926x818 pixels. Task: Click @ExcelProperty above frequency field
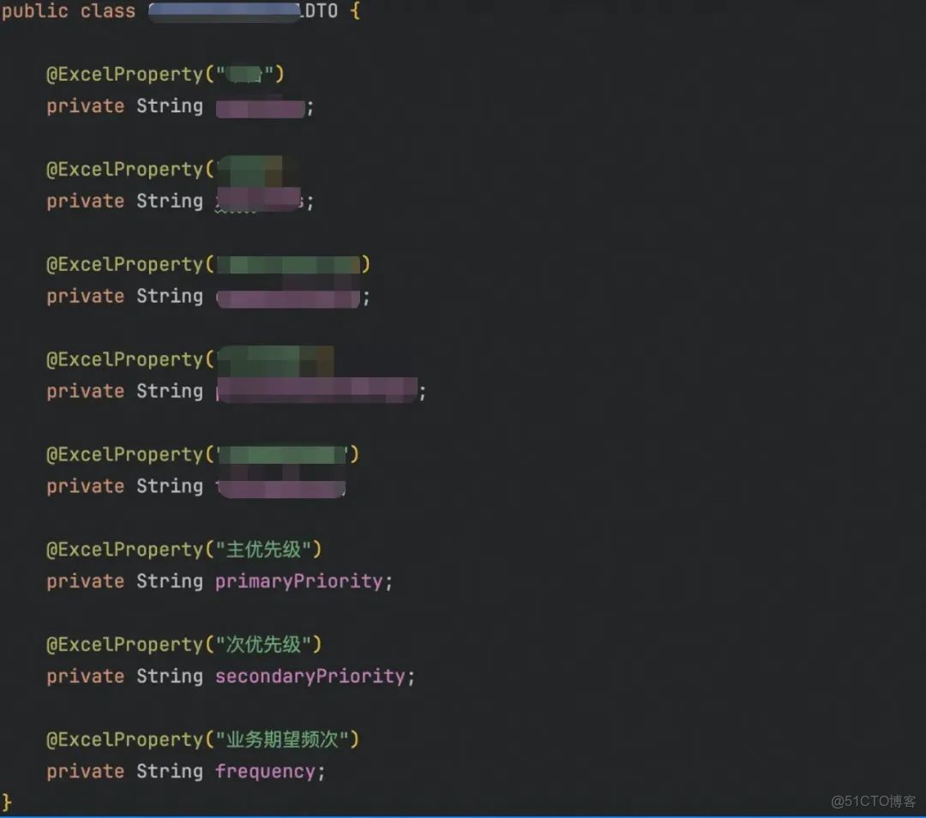click(x=124, y=740)
